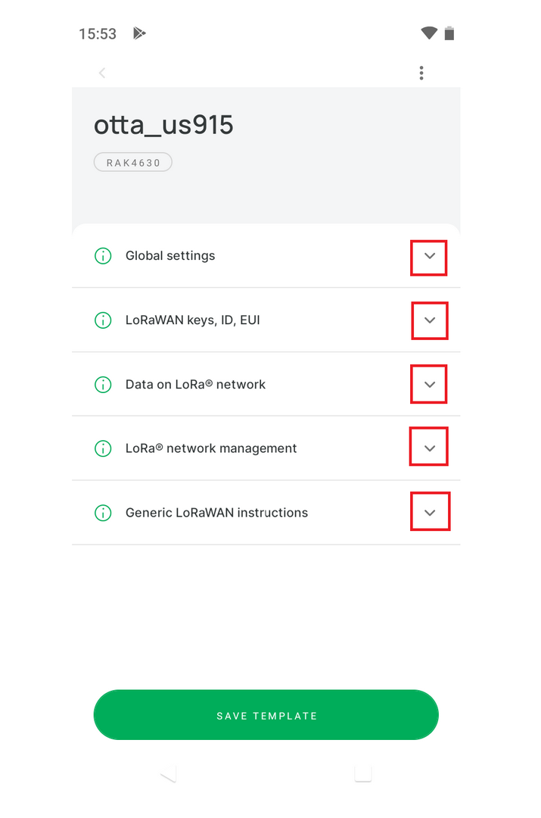The width and height of the screenshot is (541, 818).
Task: Expand the Global settings section chevron
Action: pos(430,256)
